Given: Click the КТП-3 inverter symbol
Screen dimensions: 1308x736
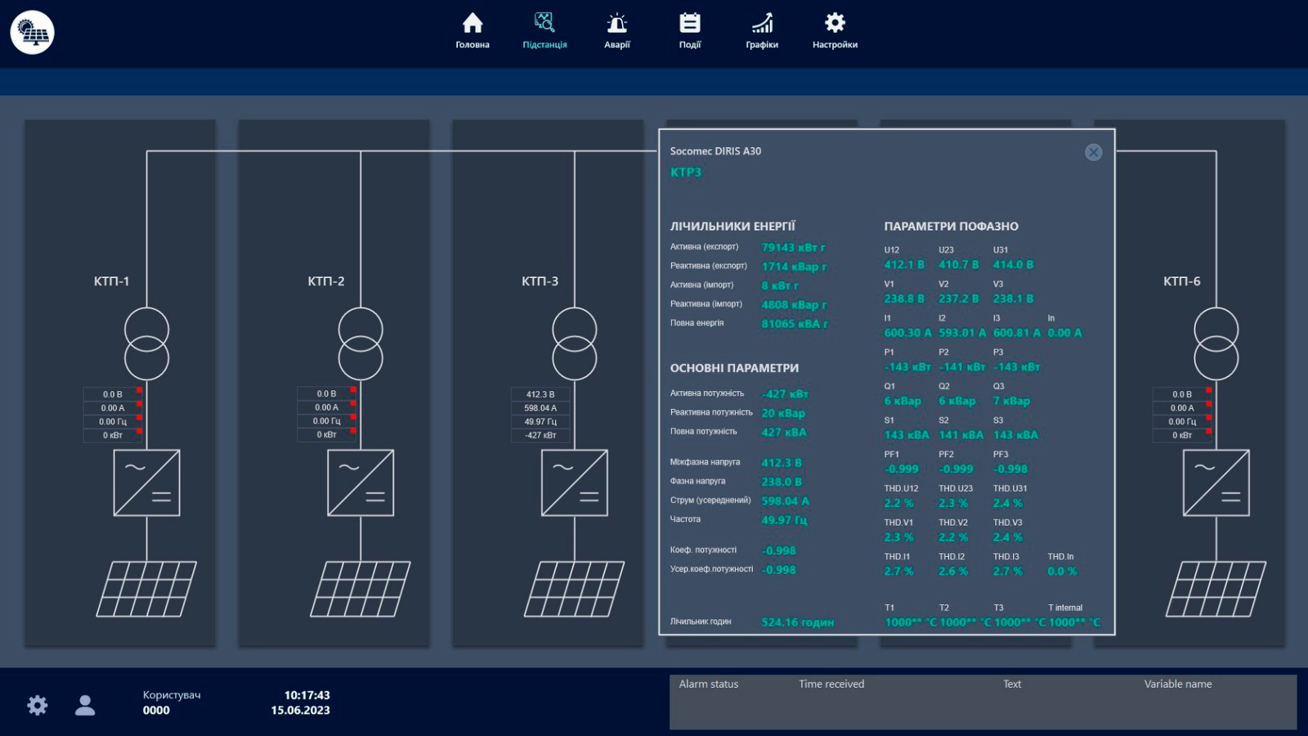Looking at the screenshot, I should point(575,482).
